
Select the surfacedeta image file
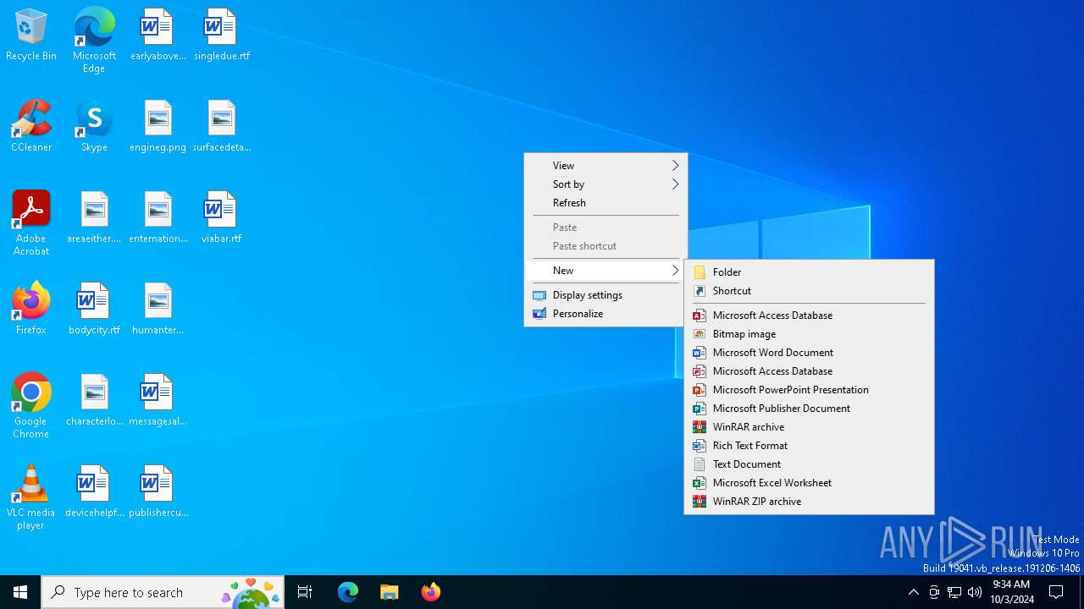pyautogui.click(x=221, y=127)
